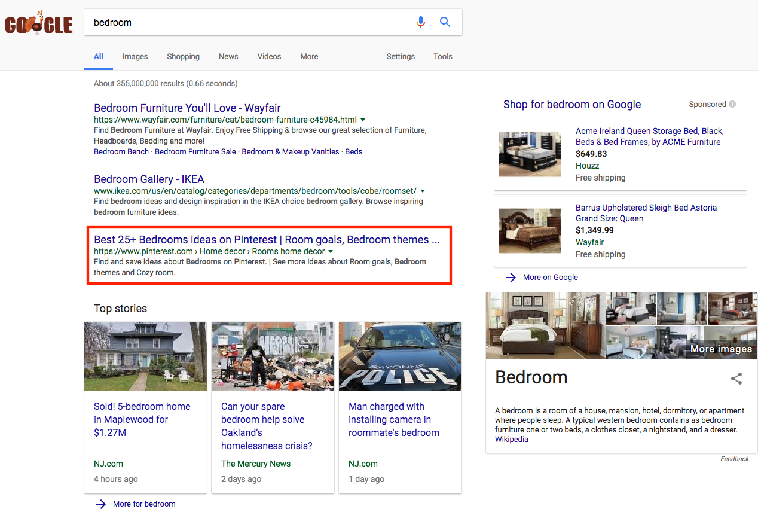Expand Pinterest URL dropdown arrow
The height and width of the screenshot is (509, 758).
point(331,251)
